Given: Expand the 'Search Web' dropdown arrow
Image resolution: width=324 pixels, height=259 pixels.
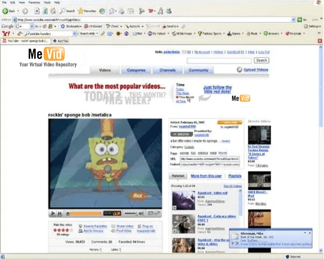Looking at the screenshot, I should coord(97,33).
